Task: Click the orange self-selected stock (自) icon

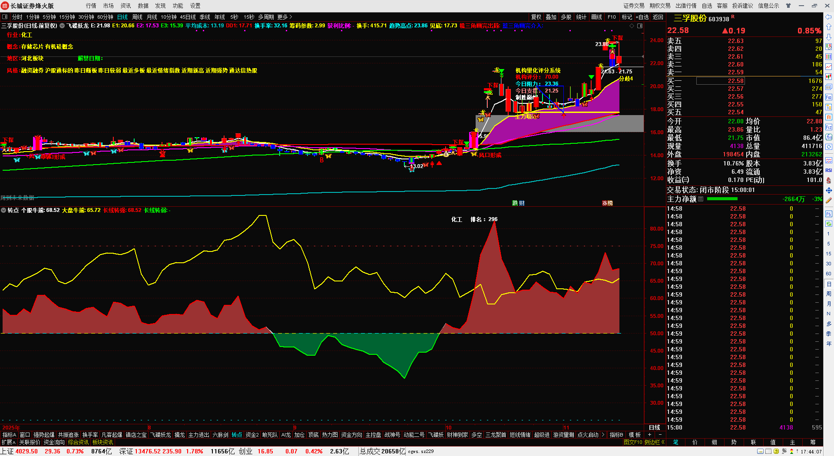Action: [x=829, y=117]
